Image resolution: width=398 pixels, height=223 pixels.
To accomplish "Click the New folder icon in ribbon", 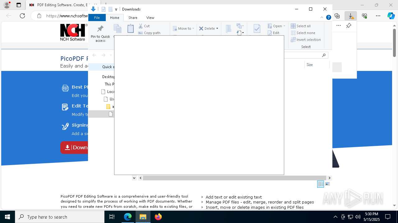I will tap(229, 29).
